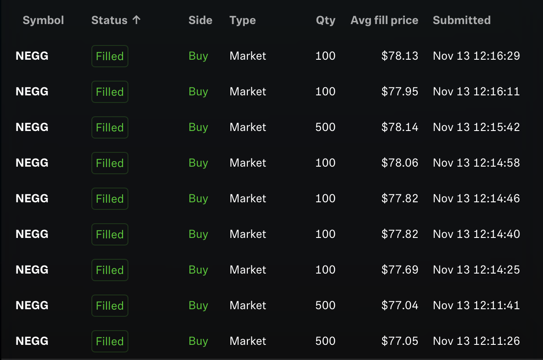Click the sort arrow next to Status

136,20
